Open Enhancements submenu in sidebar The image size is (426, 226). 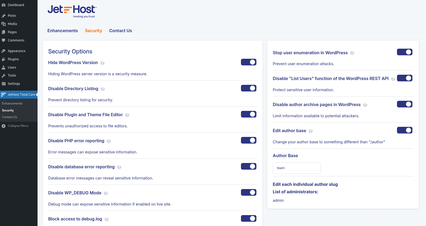click(x=12, y=103)
